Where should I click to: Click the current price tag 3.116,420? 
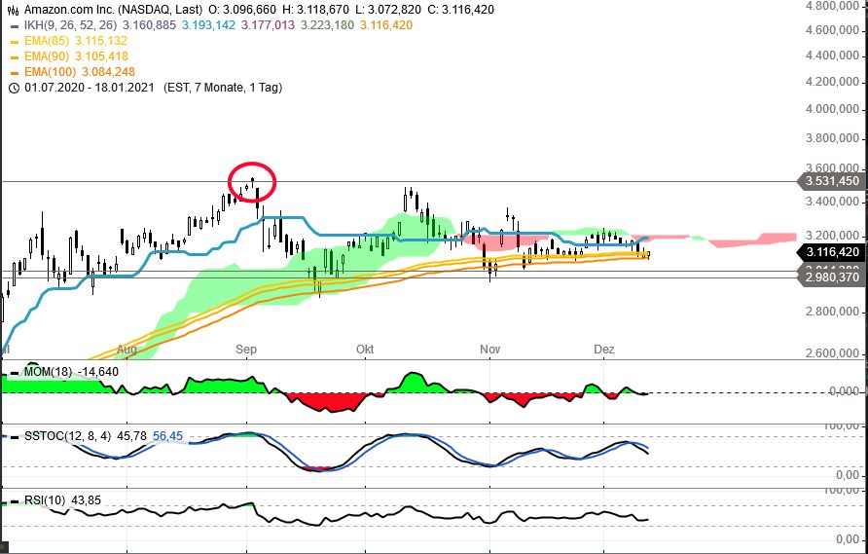(x=832, y=252)
